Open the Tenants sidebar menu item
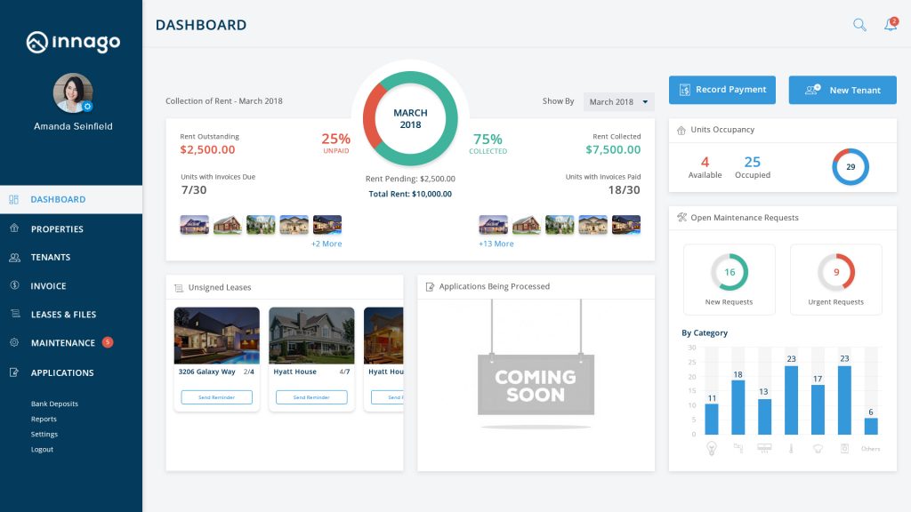Image resolution: width=911 pixels, height=512 pixels. 51,258
